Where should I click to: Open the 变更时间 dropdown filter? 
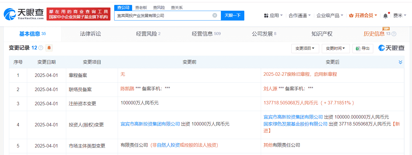click(335, 49)
